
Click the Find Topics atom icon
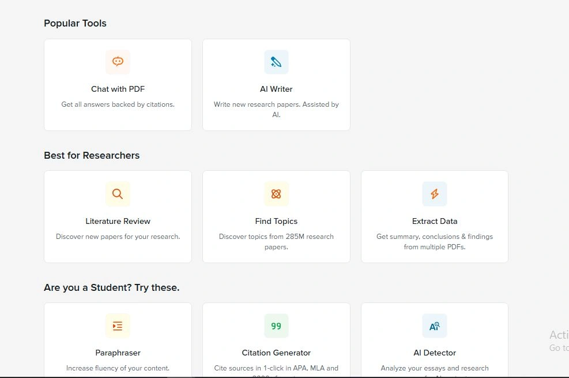(276, 194)
